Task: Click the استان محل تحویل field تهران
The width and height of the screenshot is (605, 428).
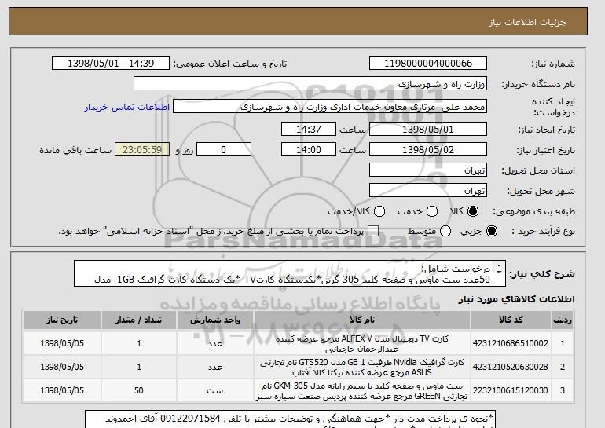Action: (428, 170)
